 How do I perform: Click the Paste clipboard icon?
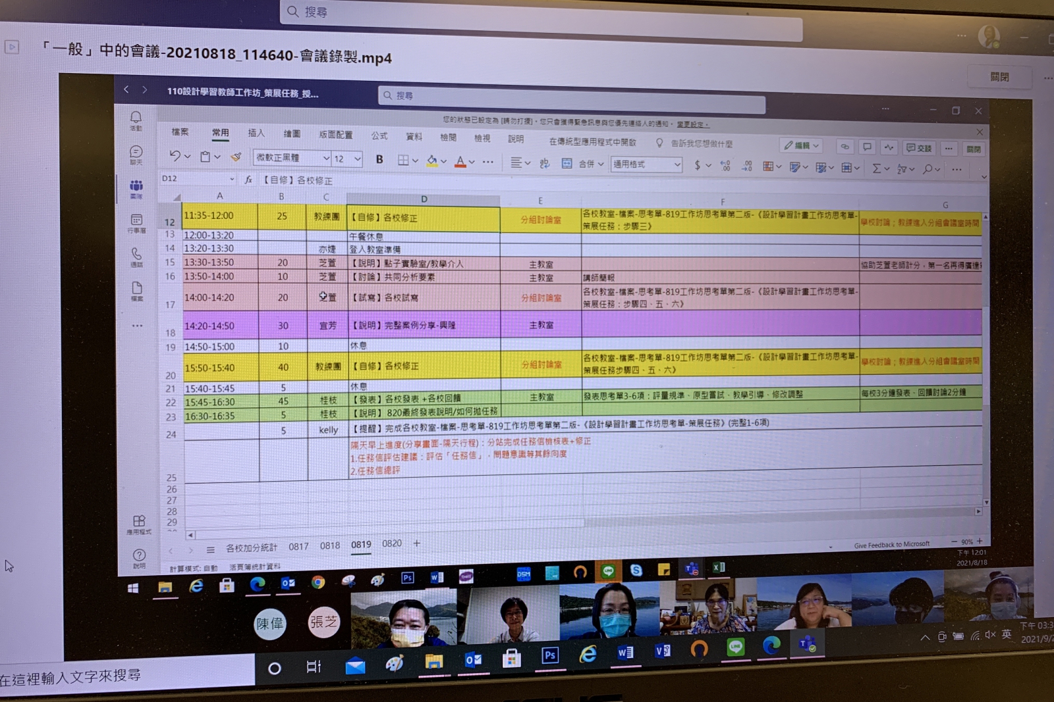point(206,157)
